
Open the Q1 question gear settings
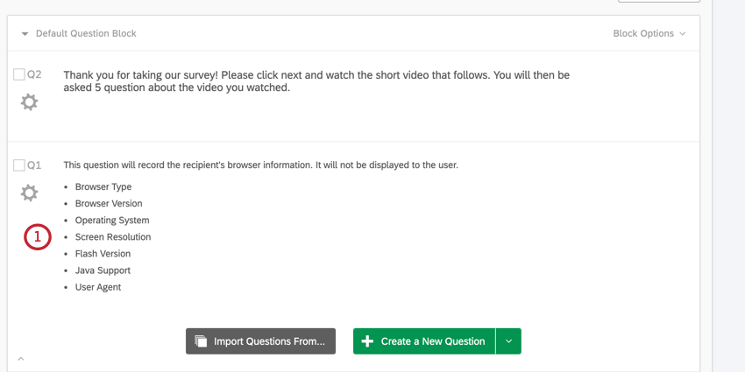(x=29, y=193)
